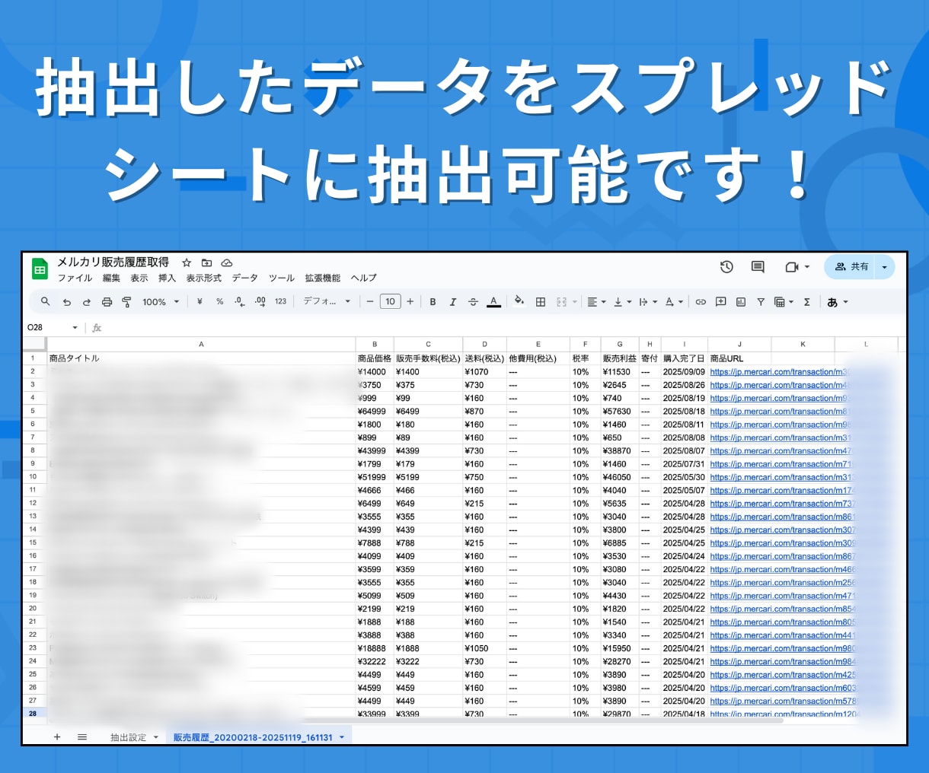Click the insert link icon
Image resolution: width=929 pixels, height=773 pixels.
[x=701, y=302]
